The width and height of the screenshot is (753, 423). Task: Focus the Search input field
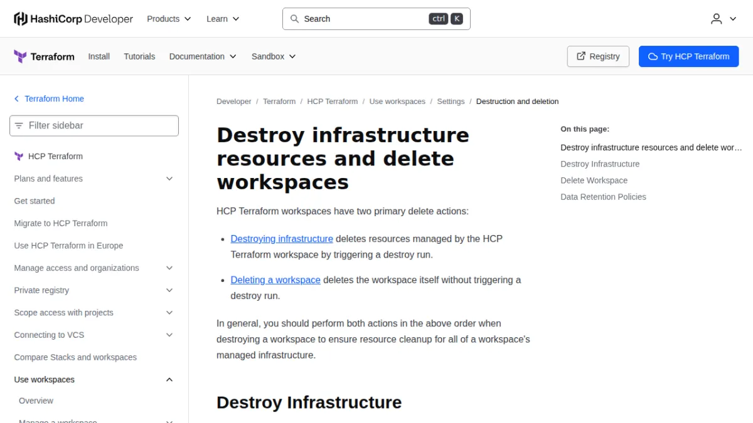coord(376,19)
